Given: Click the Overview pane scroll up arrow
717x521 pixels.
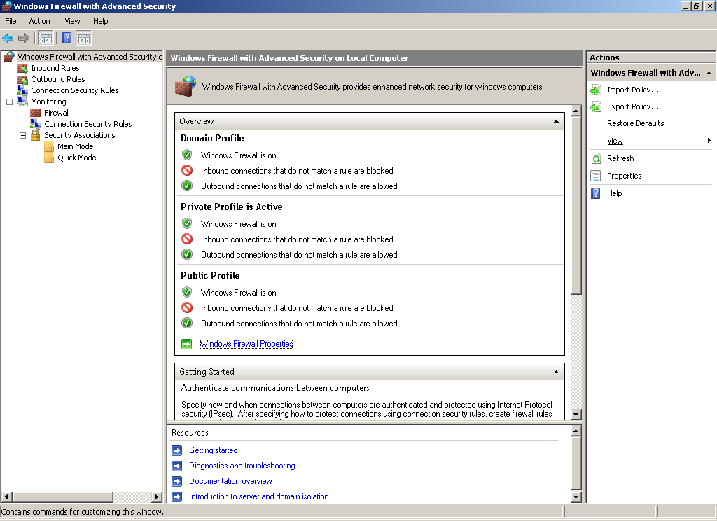Looking at the screenshot, I should click(576, 110).
